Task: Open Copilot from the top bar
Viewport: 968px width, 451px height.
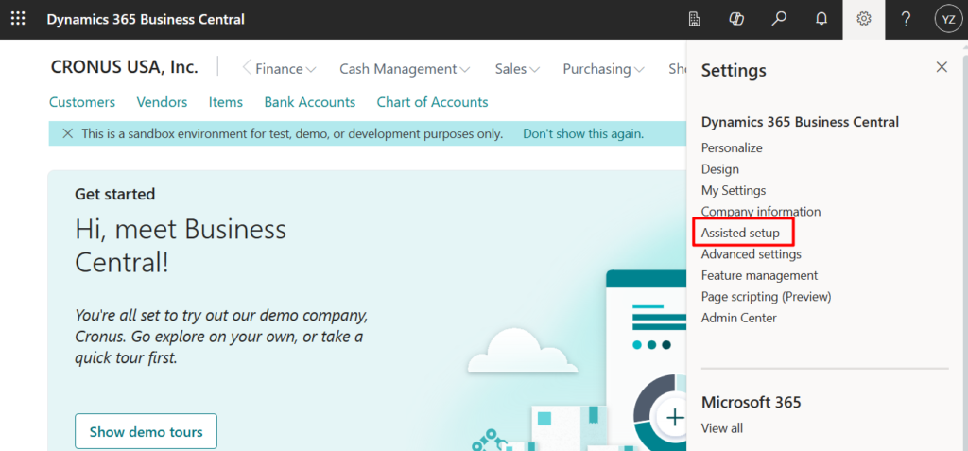Action: pos(736,19)
